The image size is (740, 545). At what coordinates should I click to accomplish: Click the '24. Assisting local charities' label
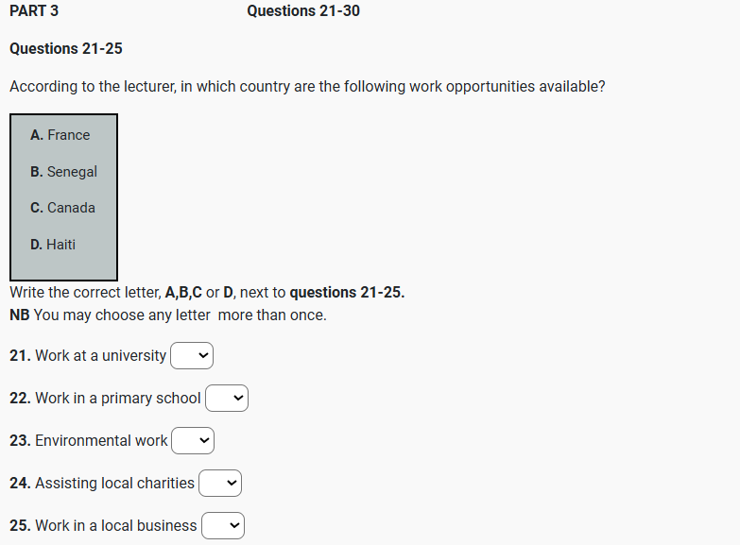(x=102, y=484)
